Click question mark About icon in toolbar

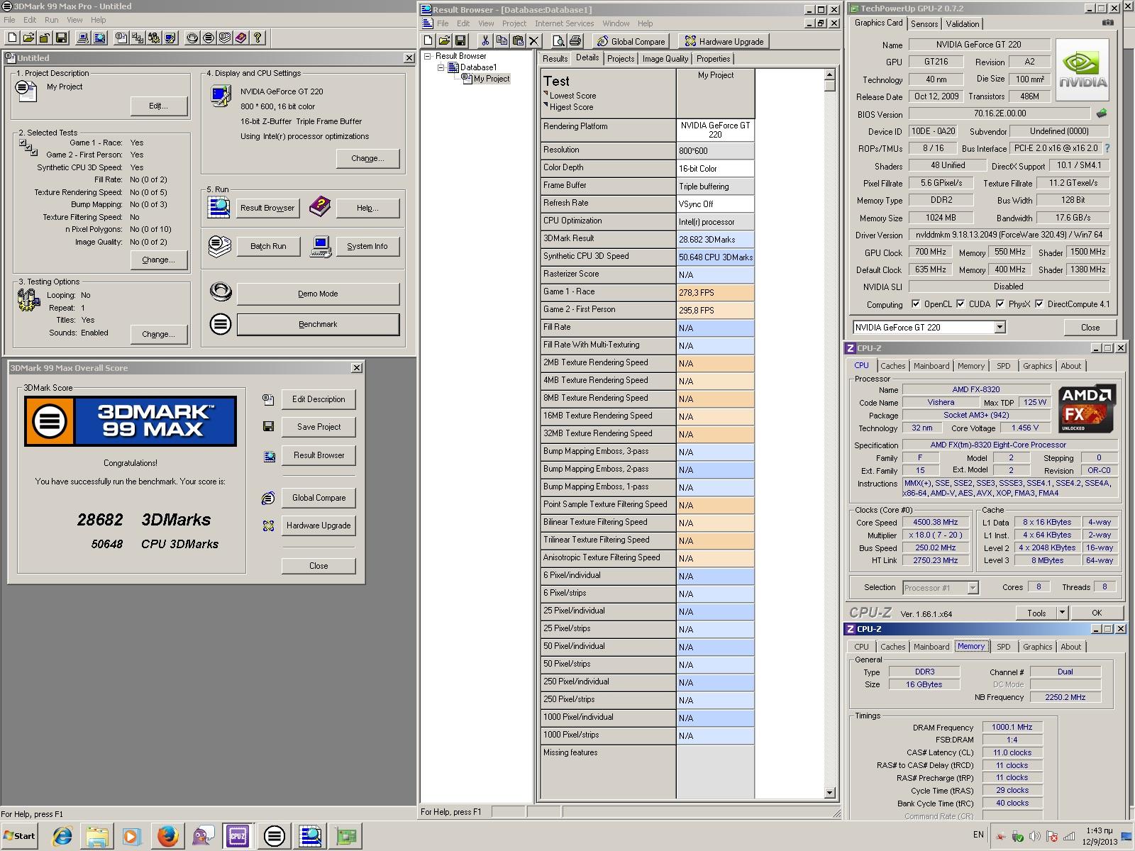click(258, 38)
